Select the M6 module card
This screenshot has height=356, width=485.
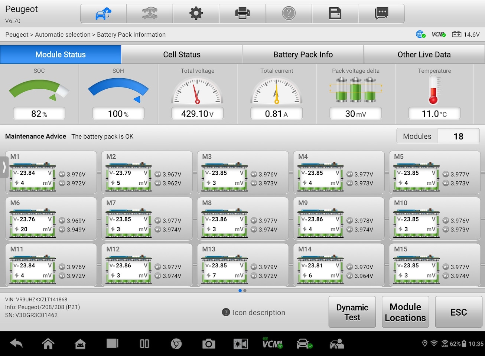(51, 219)
